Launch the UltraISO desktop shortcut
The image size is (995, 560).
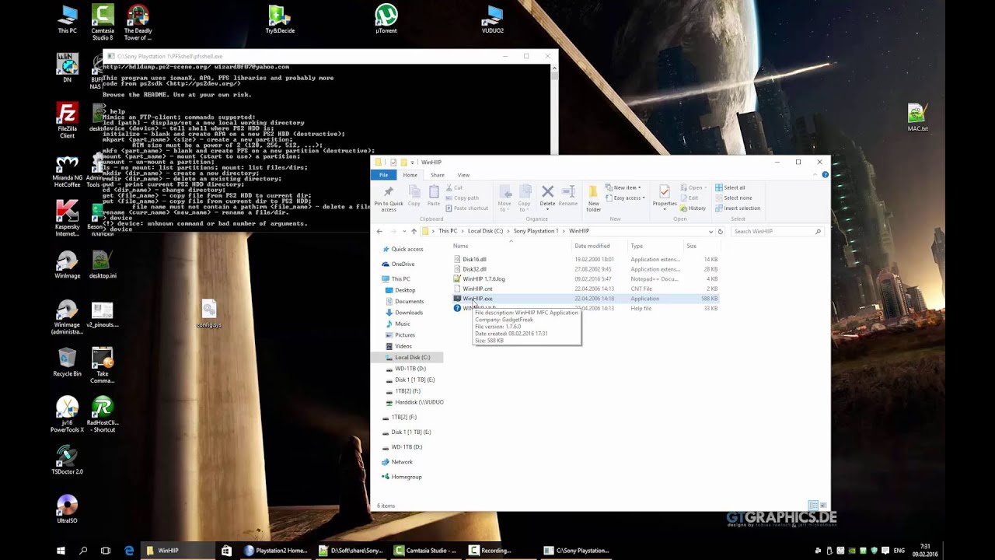coord(68,508)
